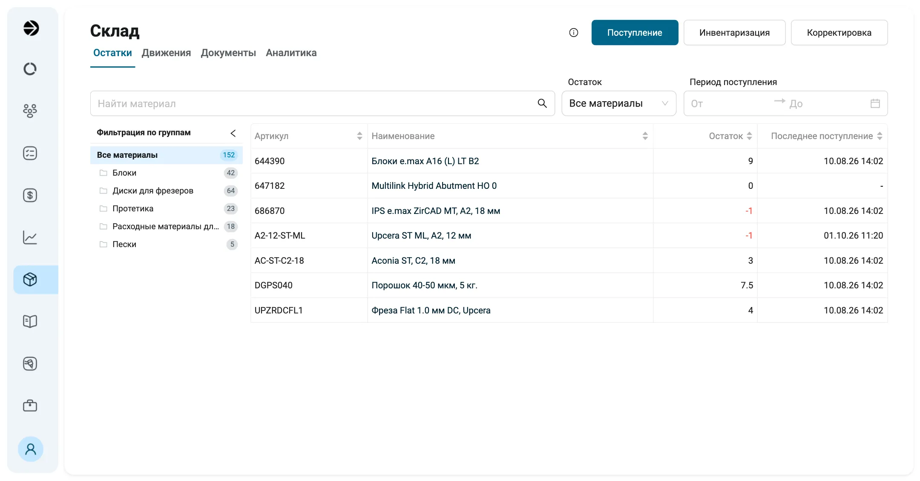The height and width of the screenshot is (481, 920).
Task: Click the Инвентаризация button
Action: [x=734, y=33]
